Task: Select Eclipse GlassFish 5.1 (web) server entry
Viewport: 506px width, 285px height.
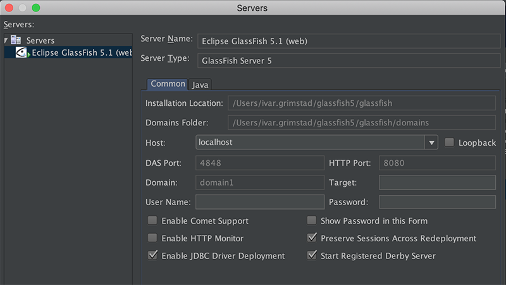Action: click(68, 53)
